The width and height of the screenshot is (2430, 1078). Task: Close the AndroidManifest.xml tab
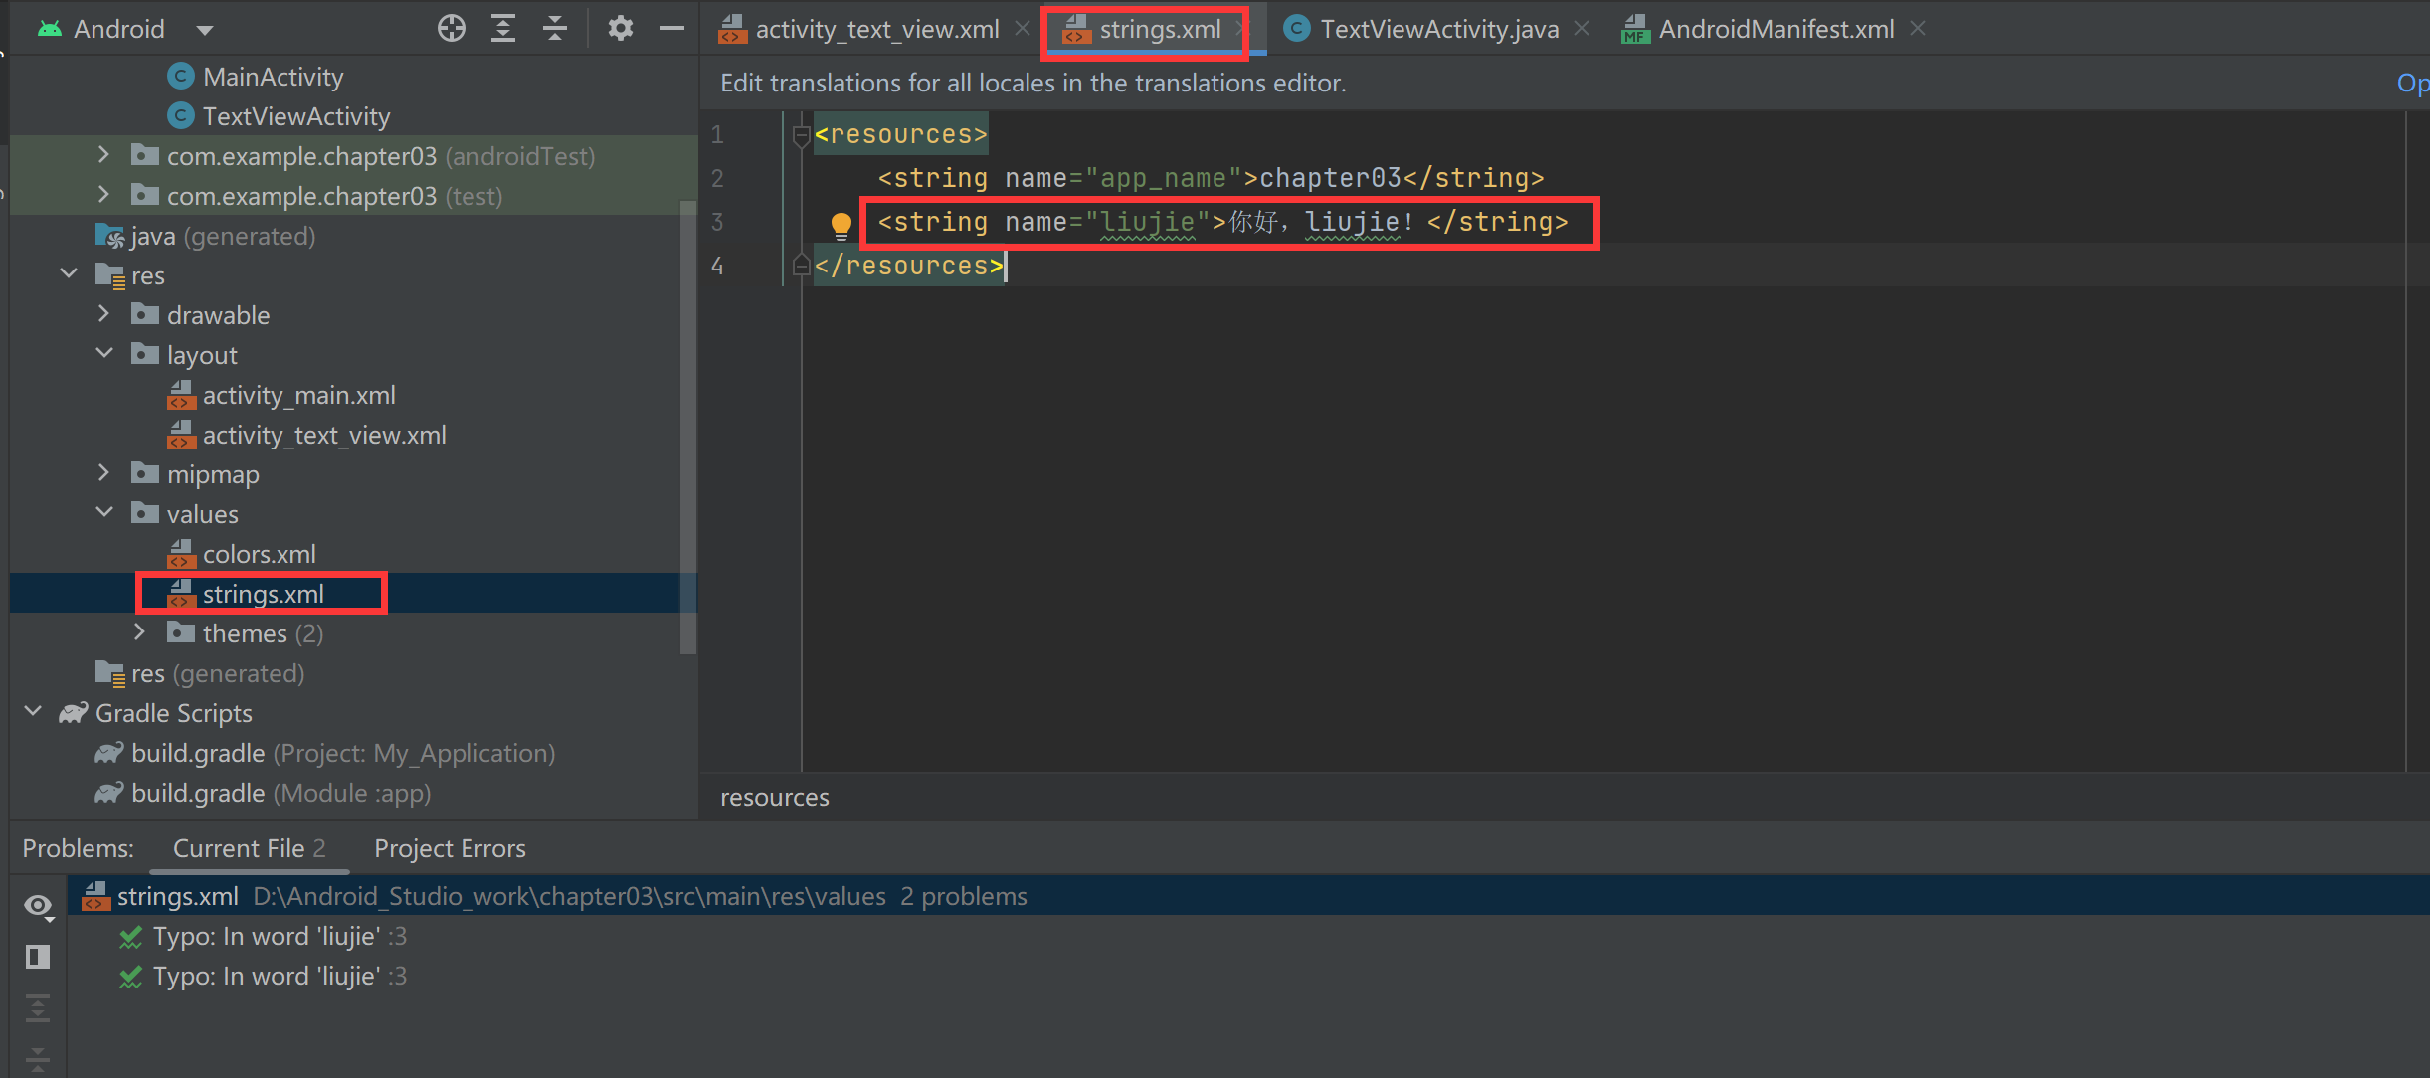point(1918,29)
